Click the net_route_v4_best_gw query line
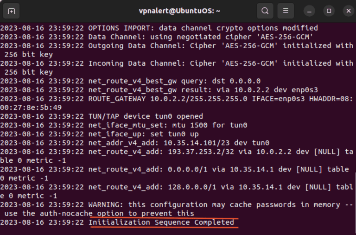 point(174,81)
